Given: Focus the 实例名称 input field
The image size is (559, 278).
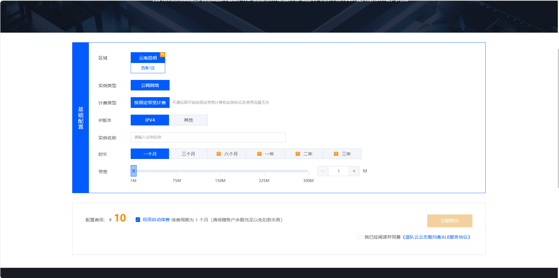Looking at the screenshot, I should coord(208,137).
